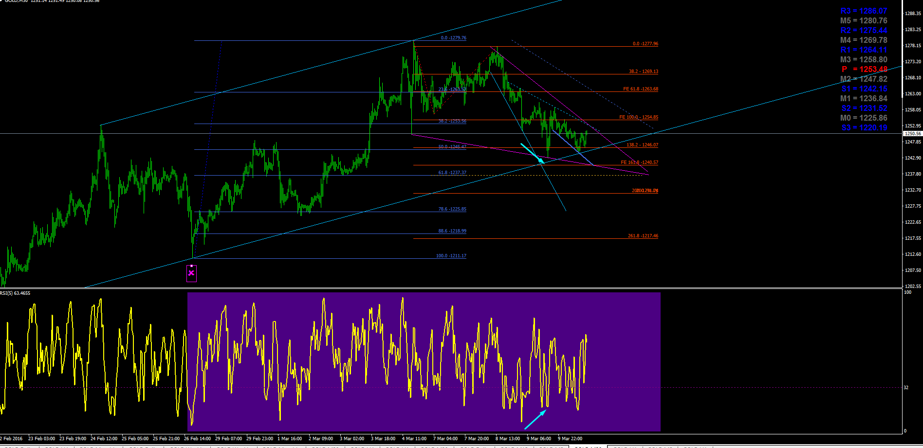The height and width of the screenshot is (448, 923).
Task: Click the S1 = 1242.15 support label
Action: (864, 89)
